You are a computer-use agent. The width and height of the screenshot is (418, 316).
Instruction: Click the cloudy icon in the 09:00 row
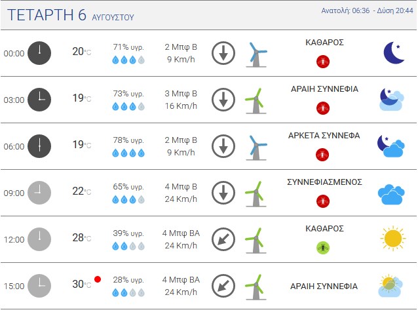391,194
